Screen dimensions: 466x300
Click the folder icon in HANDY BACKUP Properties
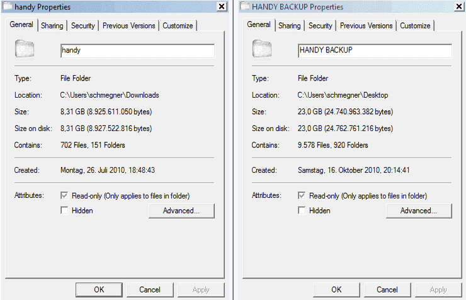262,49
